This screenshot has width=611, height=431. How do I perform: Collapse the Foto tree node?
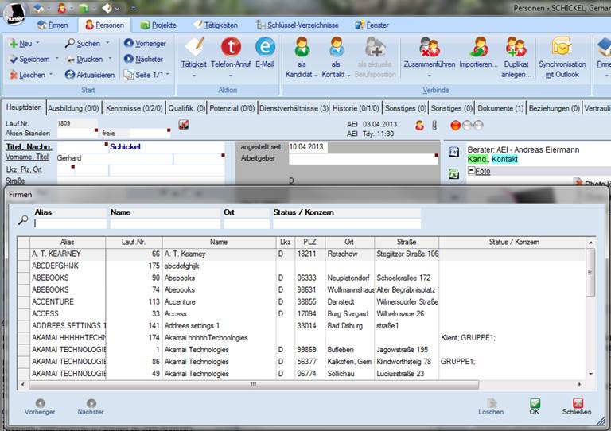coord(471,171)
